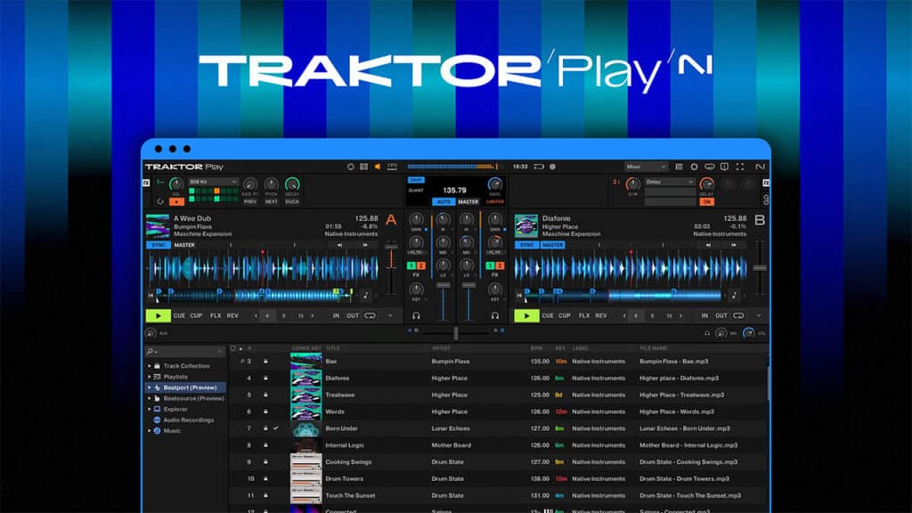Enter fullscreen mode via the expand icon
The height and width of the screenshot is (513, 912).
click(x=740, y=167)
